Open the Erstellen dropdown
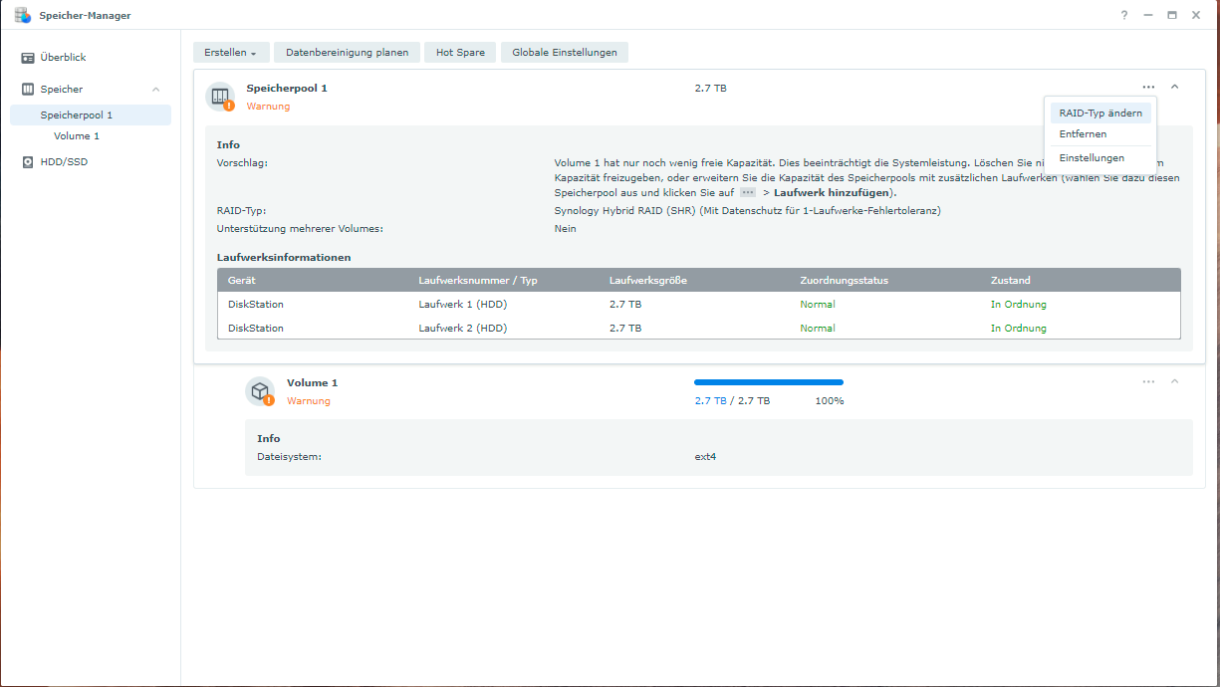The image size is (1220, 687). (x=231, y=53)
